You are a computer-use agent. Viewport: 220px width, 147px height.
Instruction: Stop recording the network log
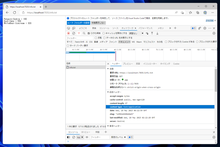(x=68, y=33)
